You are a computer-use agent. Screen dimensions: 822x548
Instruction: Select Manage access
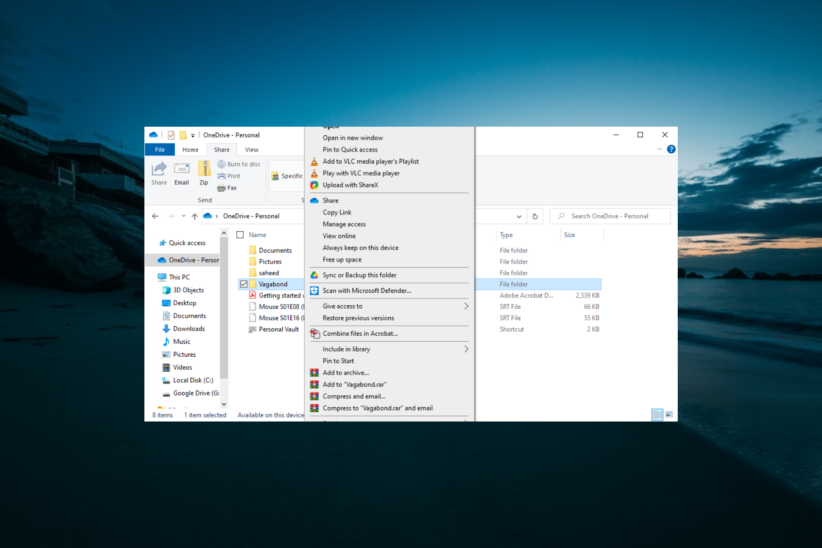pos(344,224)
